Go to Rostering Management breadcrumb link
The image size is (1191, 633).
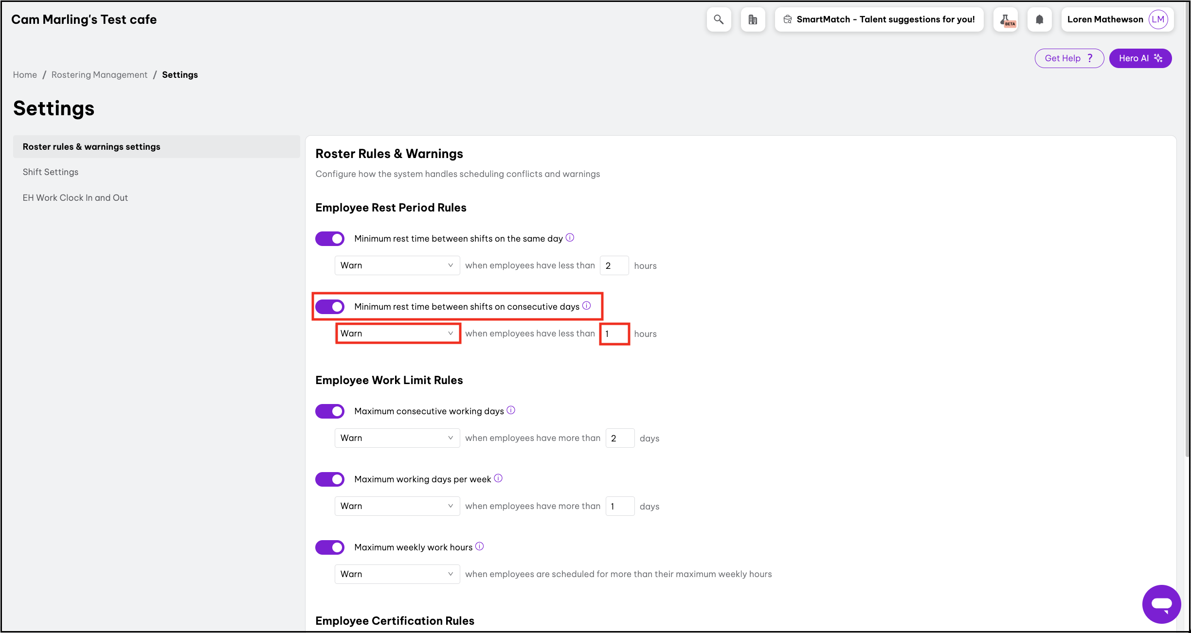99,75
